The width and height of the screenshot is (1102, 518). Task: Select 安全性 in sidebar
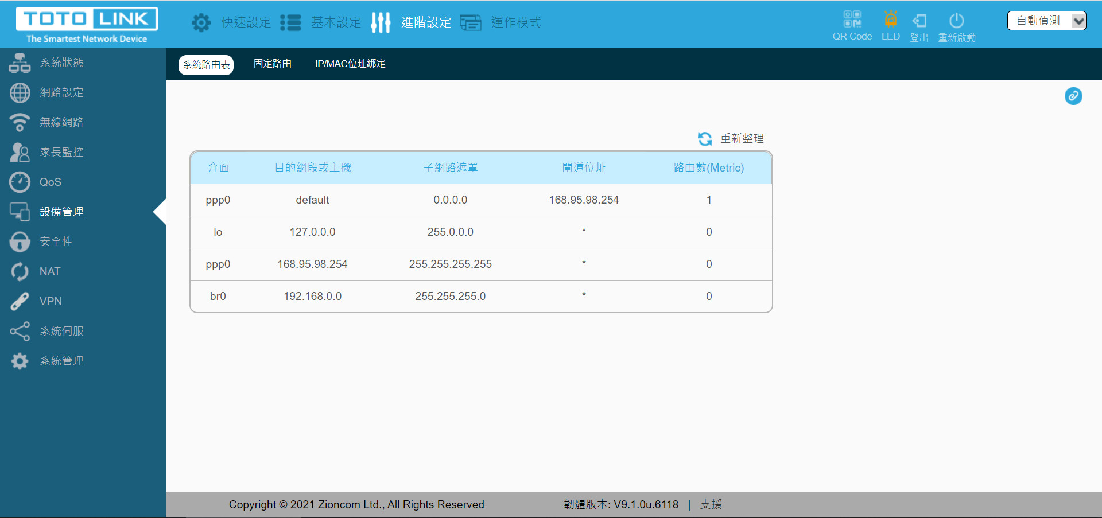(56, 242)
